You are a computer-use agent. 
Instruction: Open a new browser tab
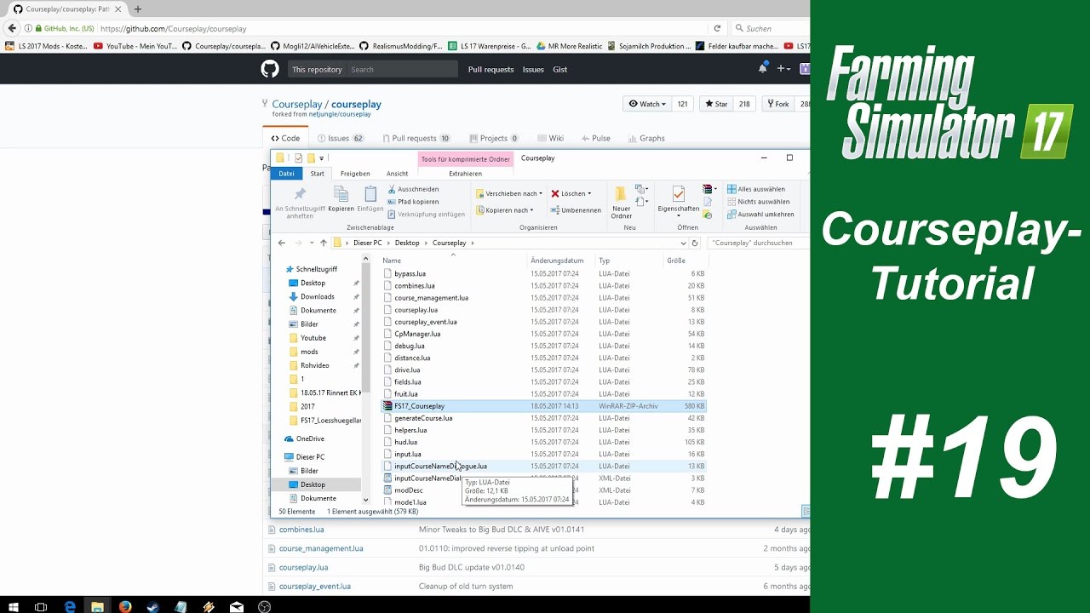[138, 9]
